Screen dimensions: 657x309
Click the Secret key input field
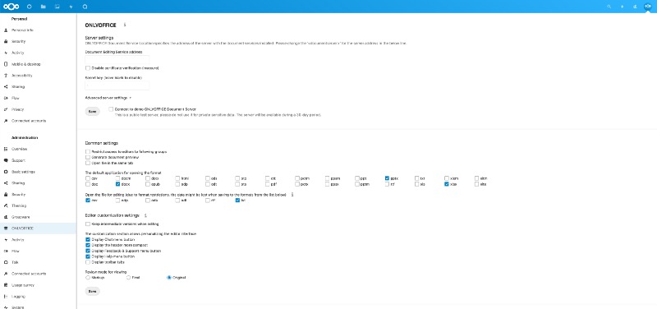tap(117, 85)
